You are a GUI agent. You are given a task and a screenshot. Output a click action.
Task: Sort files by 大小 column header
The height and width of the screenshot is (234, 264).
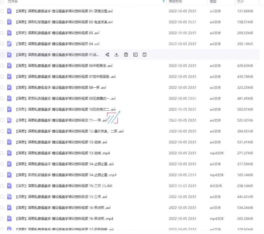pos(240,1)
